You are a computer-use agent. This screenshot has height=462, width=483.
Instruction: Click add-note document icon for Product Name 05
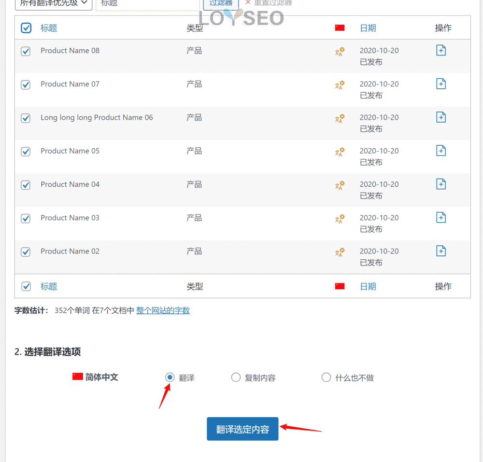[x=441, y=151]
